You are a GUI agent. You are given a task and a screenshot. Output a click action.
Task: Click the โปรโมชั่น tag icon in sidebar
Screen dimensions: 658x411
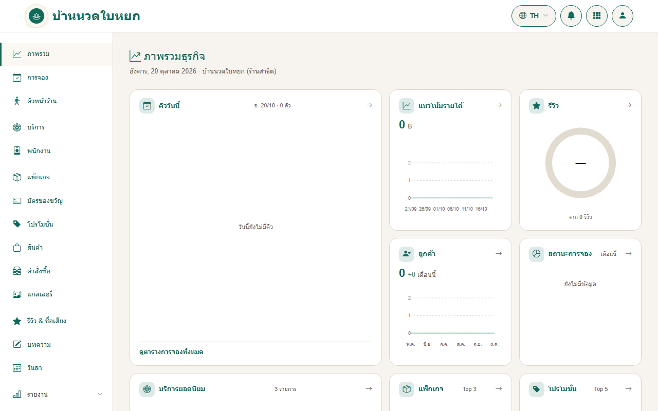coord(17,224)
